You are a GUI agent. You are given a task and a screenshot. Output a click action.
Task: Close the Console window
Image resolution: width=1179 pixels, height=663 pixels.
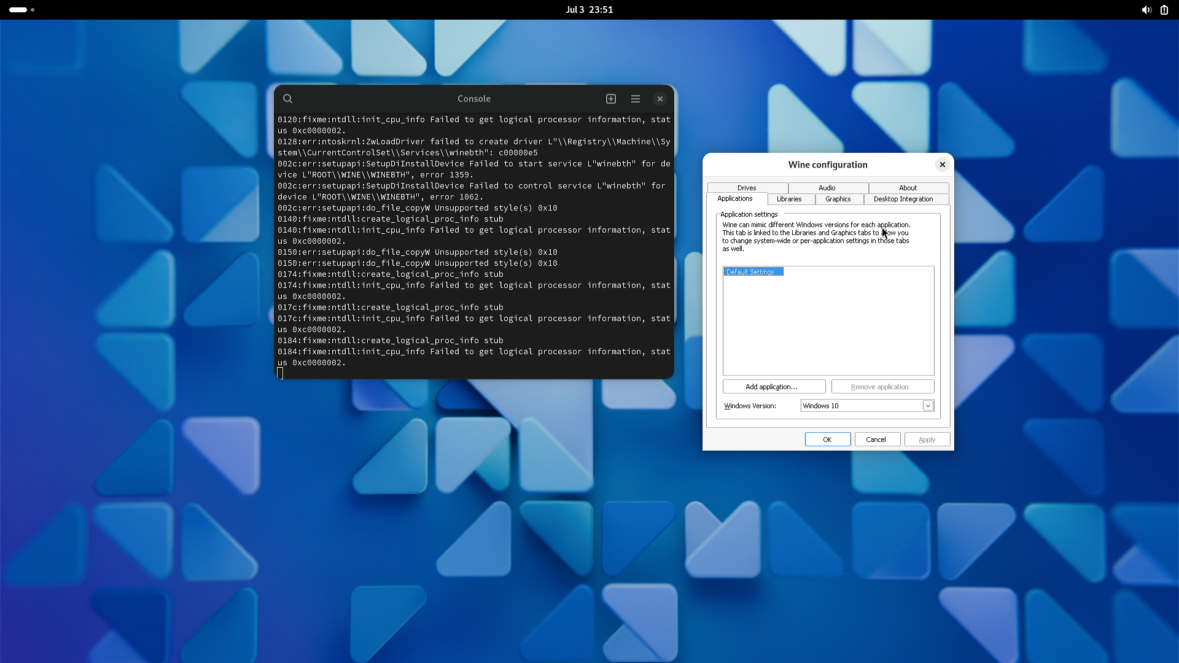click(660, 99)
